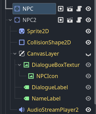Collapse the CanvasLayer children

(x=15, y=54)
